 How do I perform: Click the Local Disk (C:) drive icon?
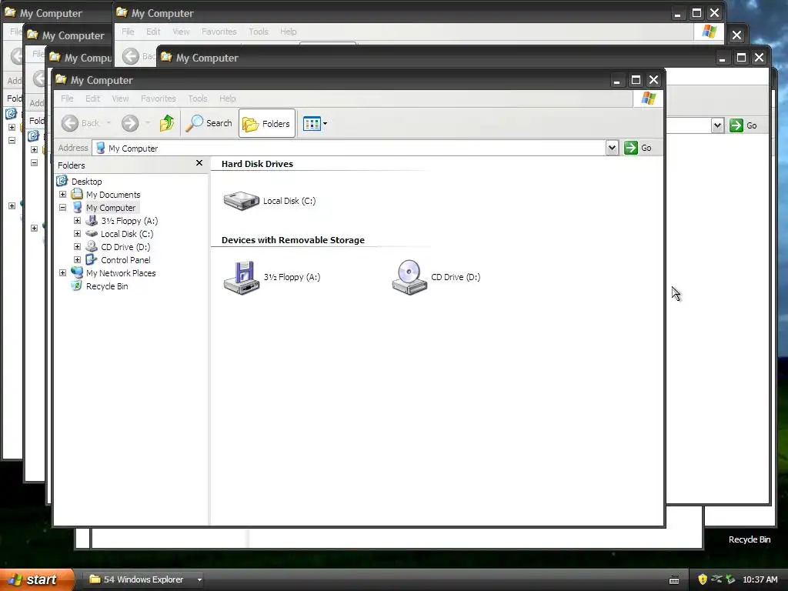pos(241,201)
